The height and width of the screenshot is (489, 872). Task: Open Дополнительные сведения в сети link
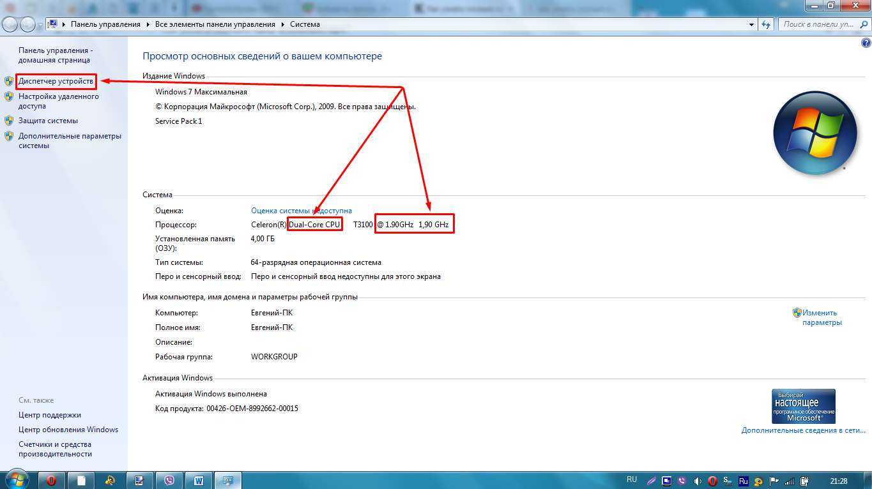click(803, 430)
